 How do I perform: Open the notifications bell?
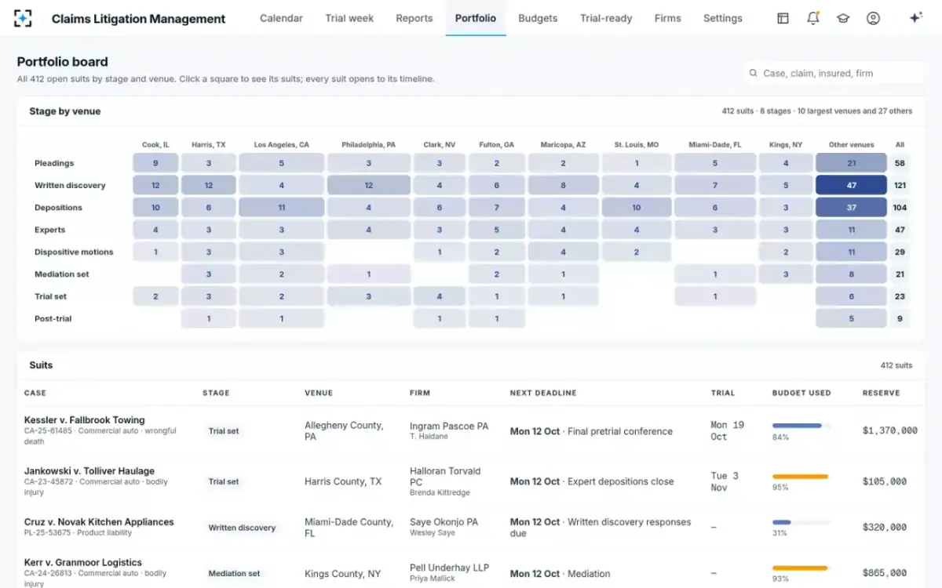point(813,18)
